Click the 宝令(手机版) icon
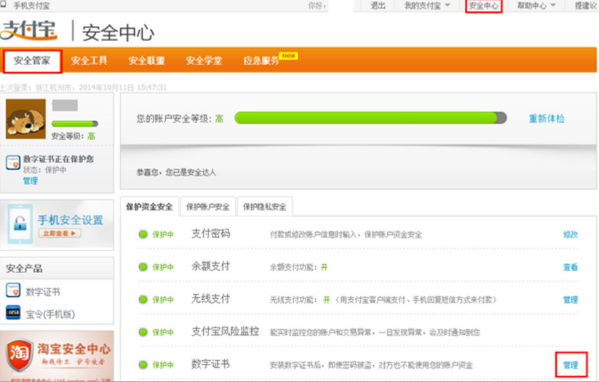 pyautogui.click(x=12, y=312)
